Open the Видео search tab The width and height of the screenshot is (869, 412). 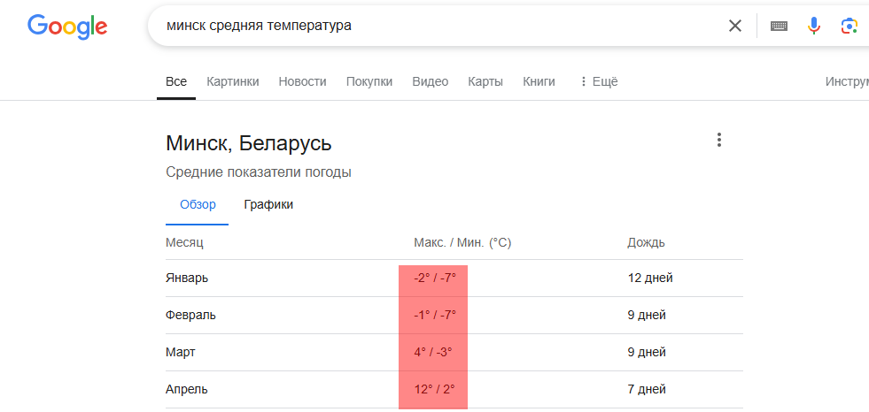point(430,82)
